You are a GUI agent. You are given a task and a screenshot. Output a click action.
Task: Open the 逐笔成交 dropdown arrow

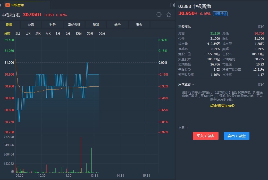193,84
